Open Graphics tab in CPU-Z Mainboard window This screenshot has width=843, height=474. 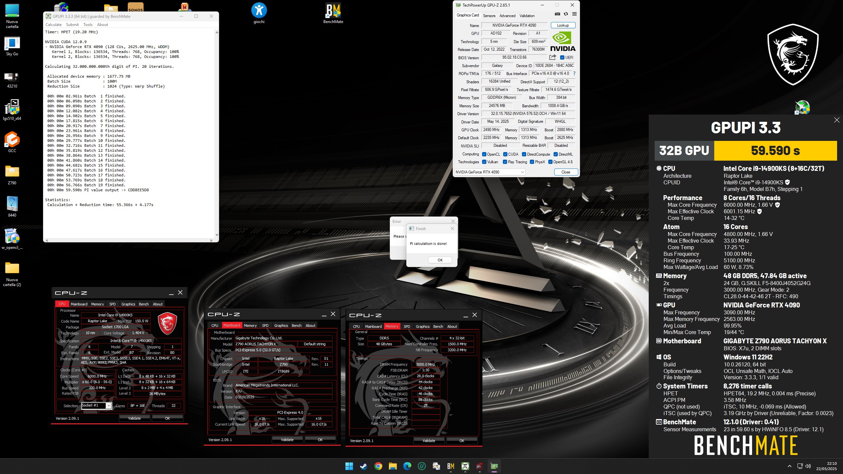pyautogui.click(x=281, y=326)
